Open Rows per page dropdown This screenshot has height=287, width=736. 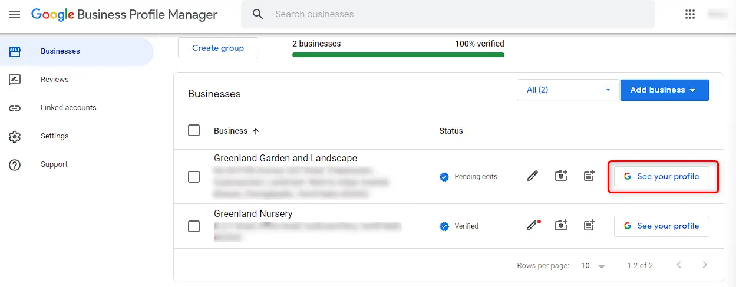click(593, 266)
